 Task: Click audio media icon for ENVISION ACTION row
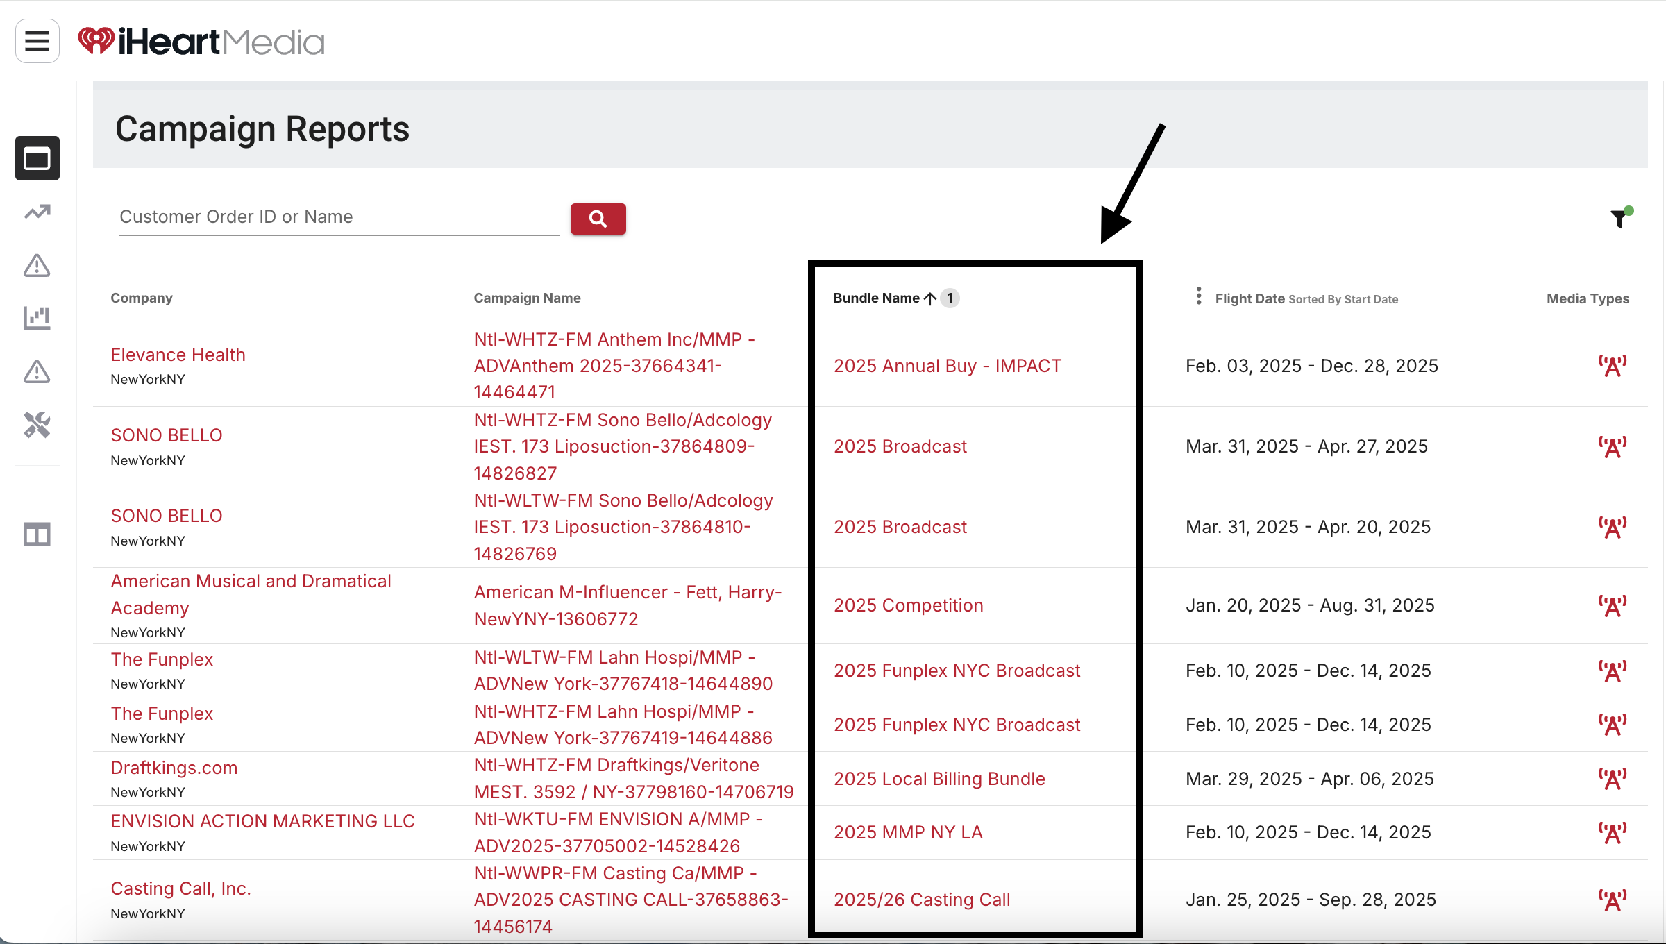pyautogui.click(x=1613, y=832)
